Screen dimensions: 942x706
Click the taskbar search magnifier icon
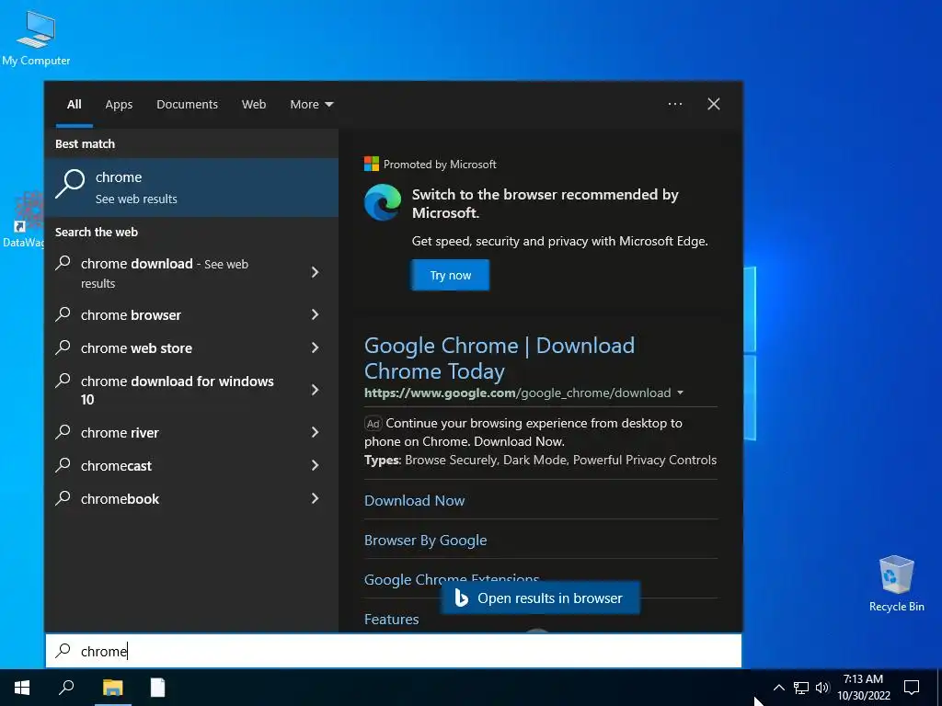[x=66, y=688]
